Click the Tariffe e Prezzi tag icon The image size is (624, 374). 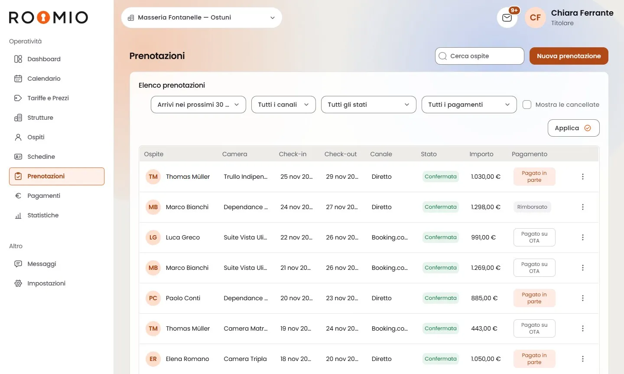pyautogui.click(x=18, y=98)
